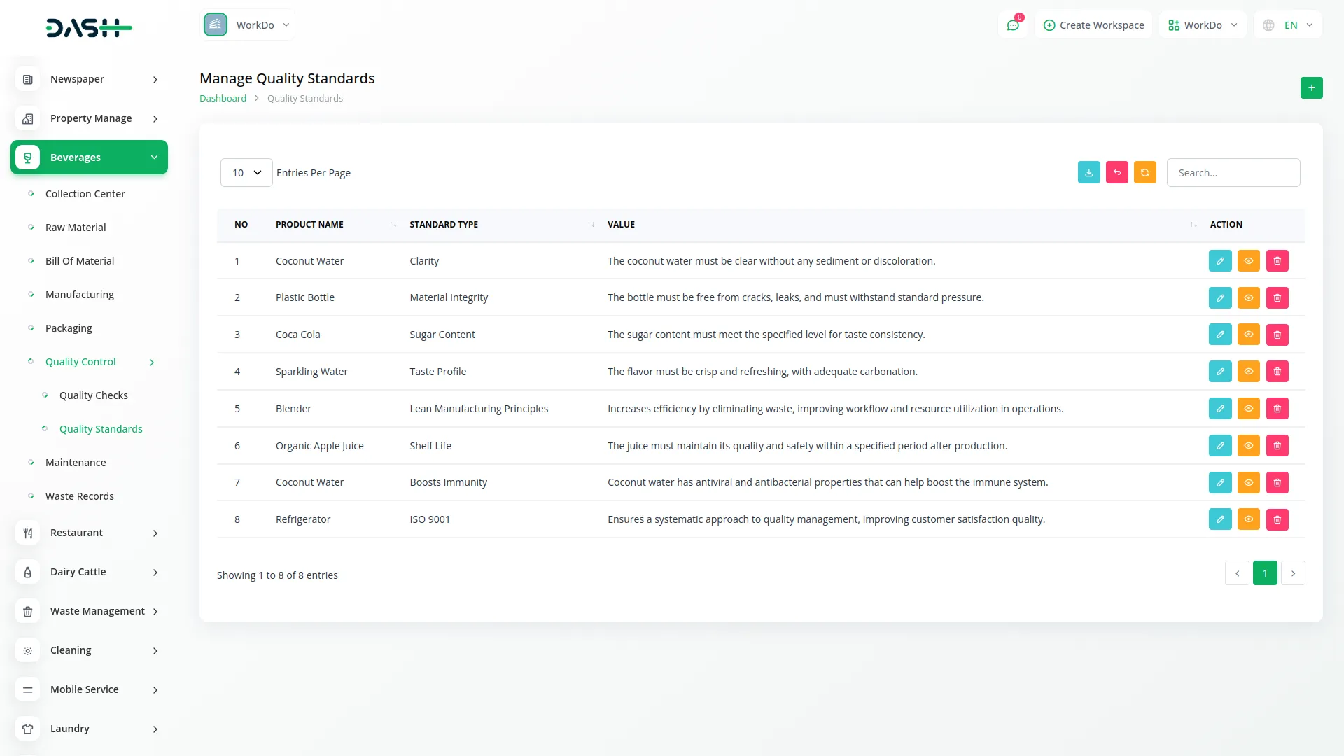Delete the Refrigerator ISO 9001 row
The height and width of the screenshot is (756, 1344).
(x=1277, y=519)
